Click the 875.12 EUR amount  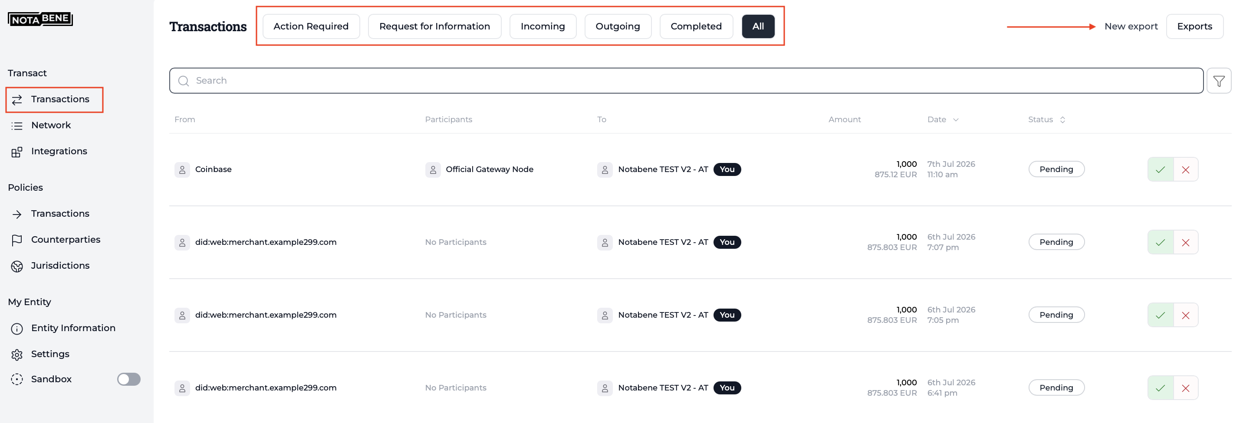[x=896, y=175]
